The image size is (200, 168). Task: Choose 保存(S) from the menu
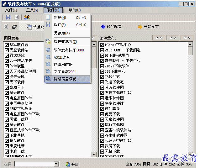[68, 25]
